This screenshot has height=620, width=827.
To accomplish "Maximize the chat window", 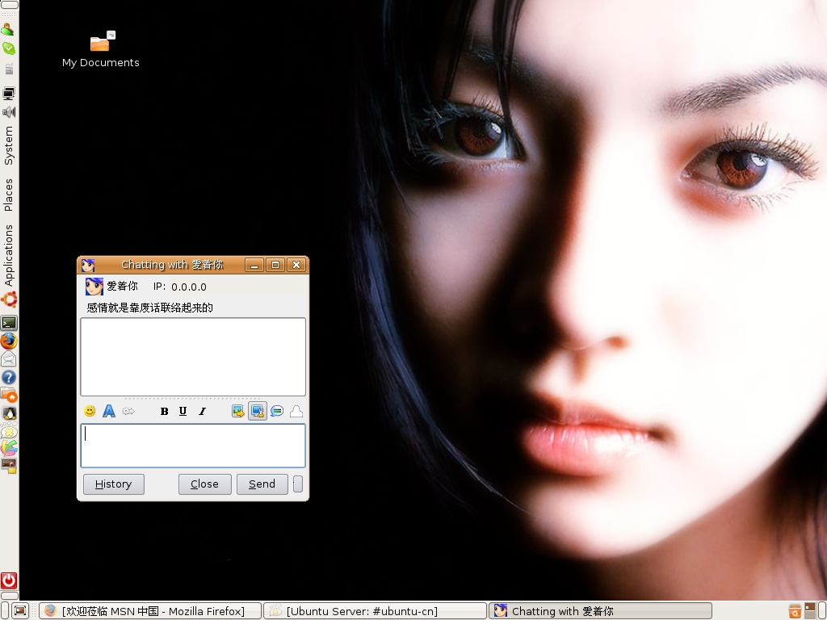I will tap(275, 265).
